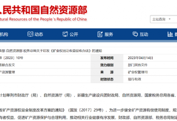Click the red 自然资源部 site title logo
The height and width of the screenshot is (121, 177).
[44, 10]
